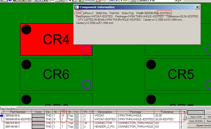Click part-number list scrollbar up arrow

pyautogui.click(x=185, y=112)
